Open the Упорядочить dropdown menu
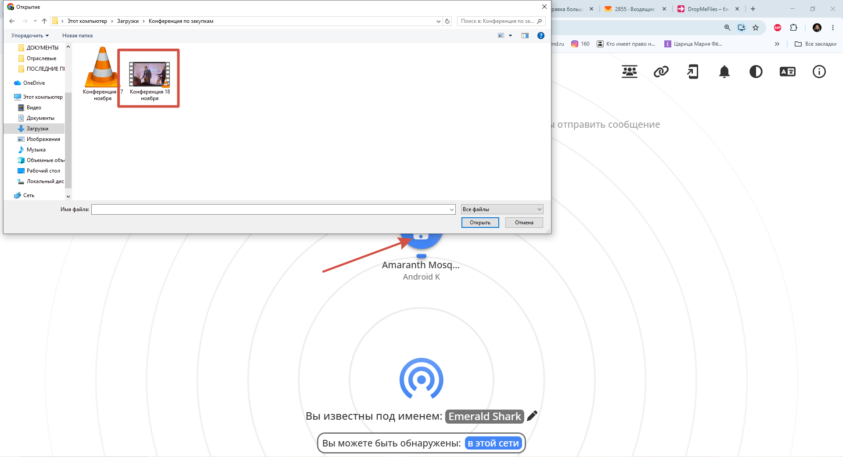The image size is (843, 457). click(30, 36)
